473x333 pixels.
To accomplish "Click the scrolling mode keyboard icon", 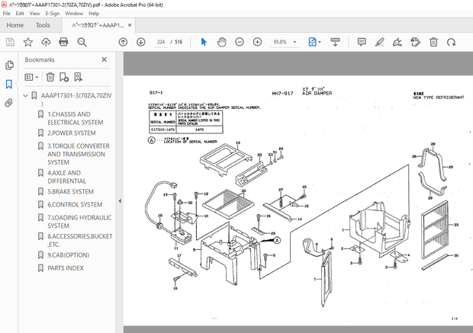I will click(x=335, y=42).
